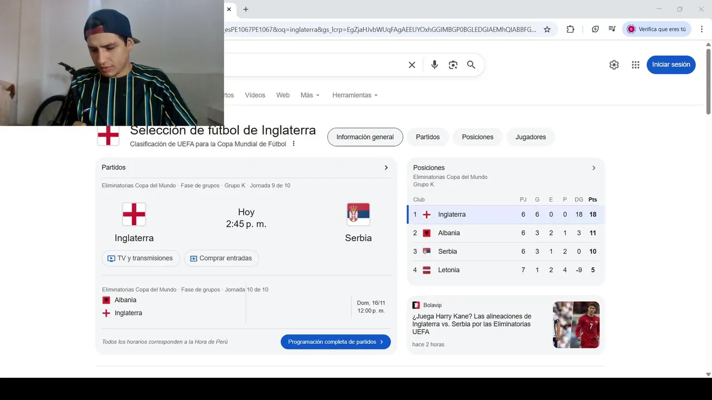This screenshot has width=712, height=400.
Task: Click the 'Pts' column header
Action: [x=592, y=199]
